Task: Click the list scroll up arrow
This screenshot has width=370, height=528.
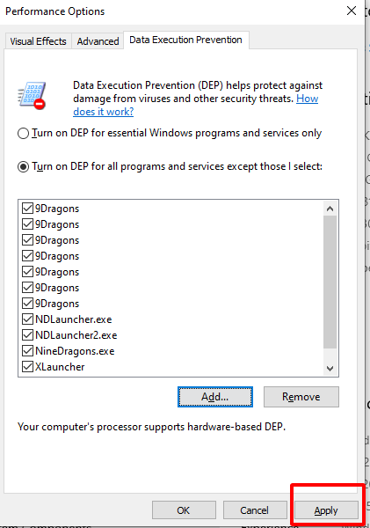Action: point(330,209)
